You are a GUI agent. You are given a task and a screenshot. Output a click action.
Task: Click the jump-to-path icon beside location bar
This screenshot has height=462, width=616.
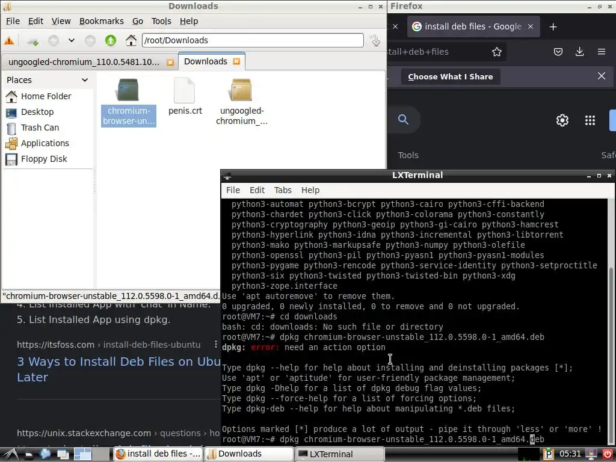(x=375, y=40)
